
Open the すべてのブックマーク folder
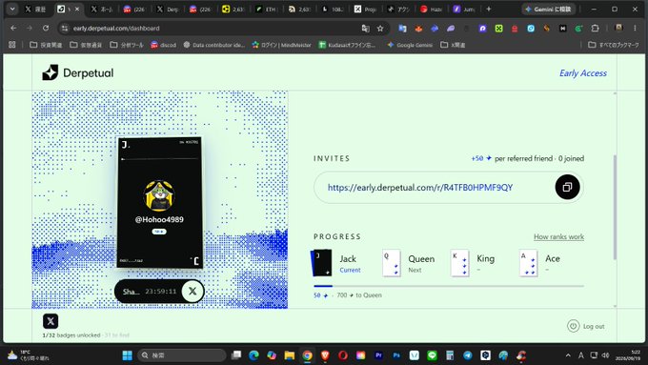(614, 45)
